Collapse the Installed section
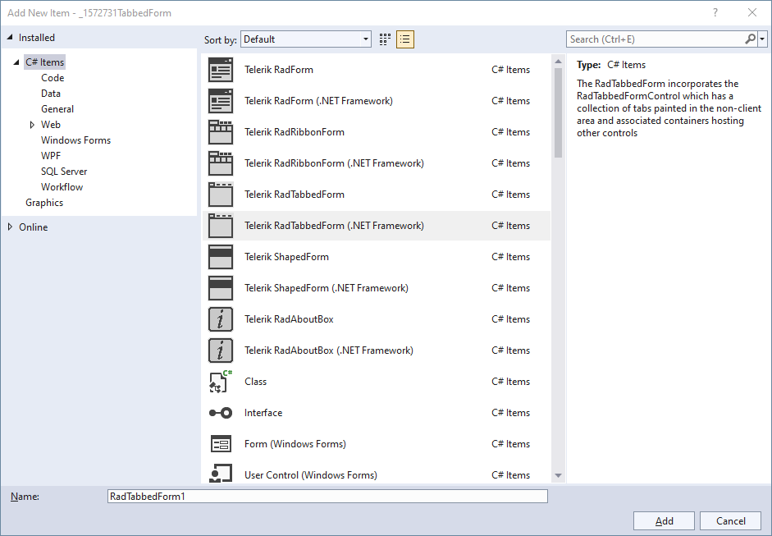The height and width of the screenshot is (536, 772). pos(10,38)
